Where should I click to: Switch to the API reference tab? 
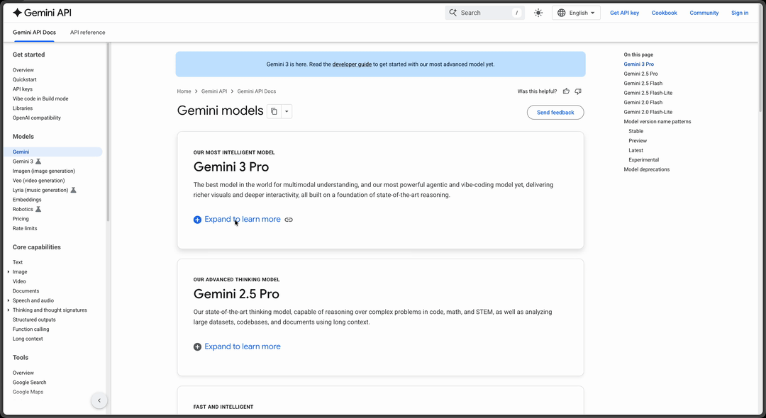(87, 32)
